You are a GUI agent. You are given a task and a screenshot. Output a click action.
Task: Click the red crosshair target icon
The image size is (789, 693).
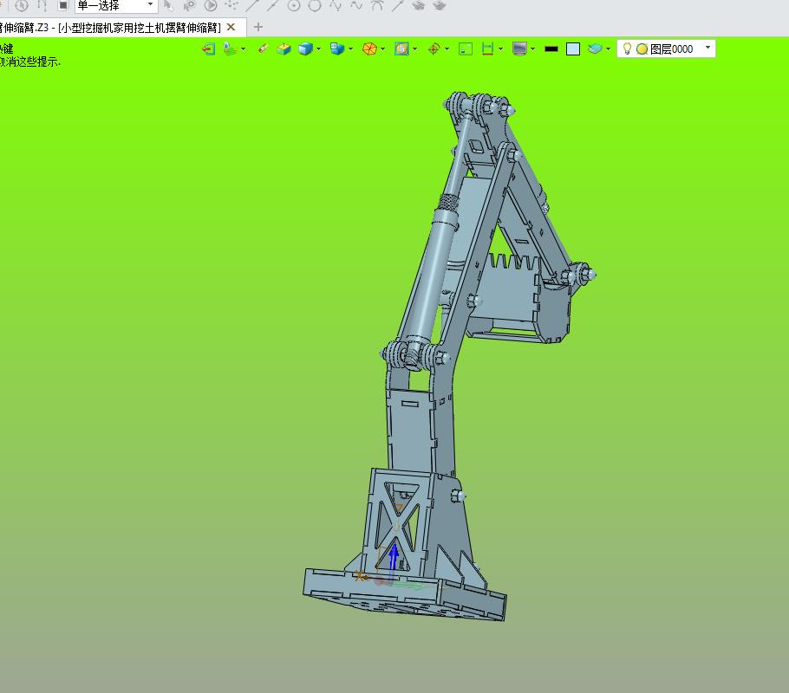[x=434, y=49]
